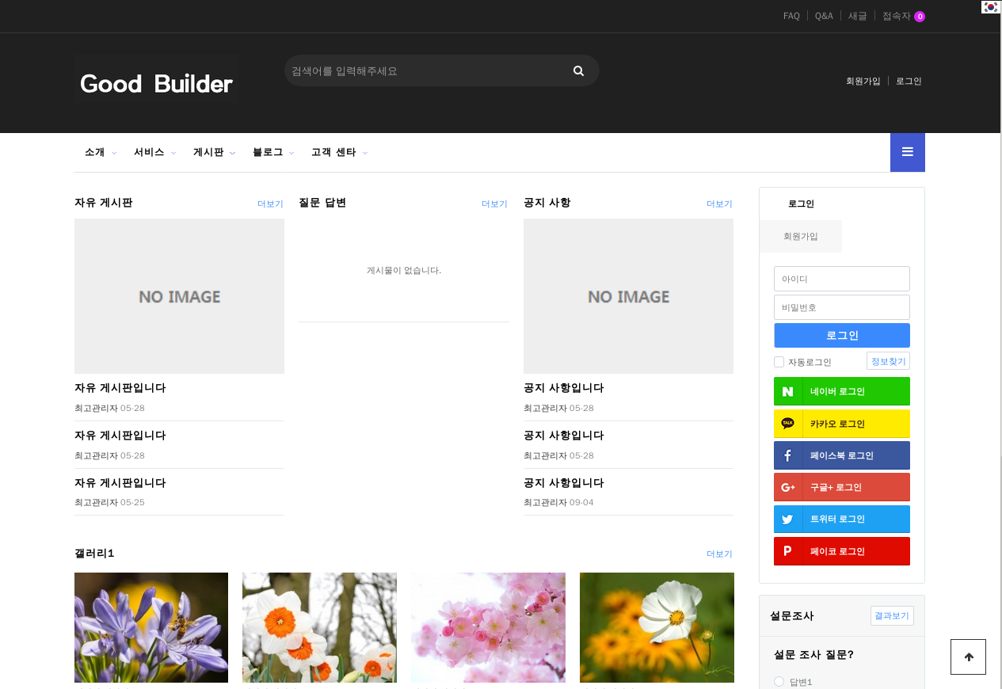This screenshot has width=1002, height=689.
Task: Expand the 소개 menu dropdown
Action: [100, 152]
